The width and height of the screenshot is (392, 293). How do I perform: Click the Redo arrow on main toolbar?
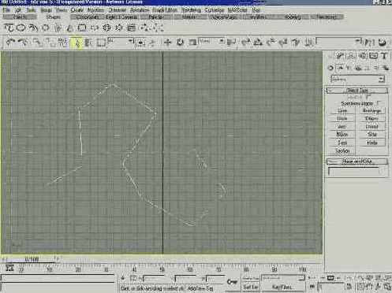23,43
